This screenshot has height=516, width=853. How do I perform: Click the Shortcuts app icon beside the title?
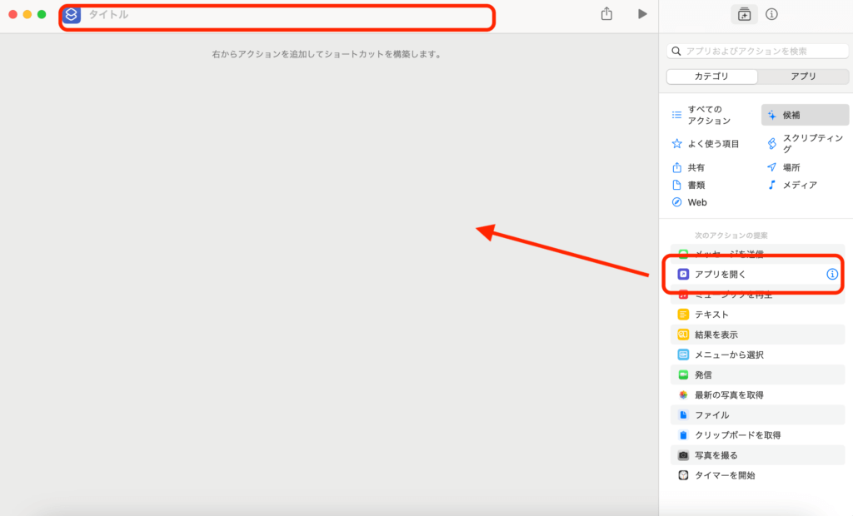[x=72, y=15]
